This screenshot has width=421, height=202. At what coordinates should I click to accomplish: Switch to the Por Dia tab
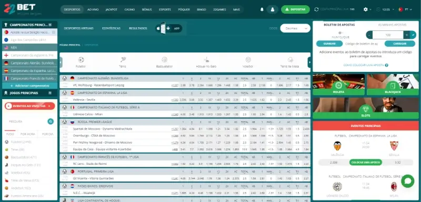(x=47, y=134)
